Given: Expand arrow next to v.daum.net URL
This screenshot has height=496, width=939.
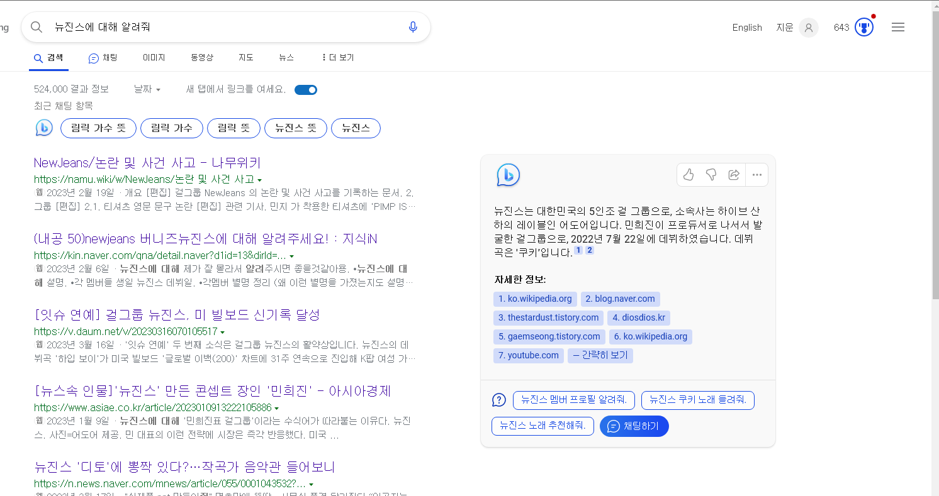Looking at the screenshot, I should point(223,332).
